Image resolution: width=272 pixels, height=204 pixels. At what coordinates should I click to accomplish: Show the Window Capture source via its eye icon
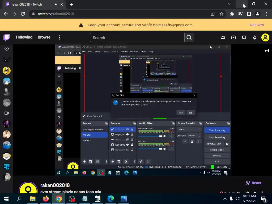tap(127, 150)
